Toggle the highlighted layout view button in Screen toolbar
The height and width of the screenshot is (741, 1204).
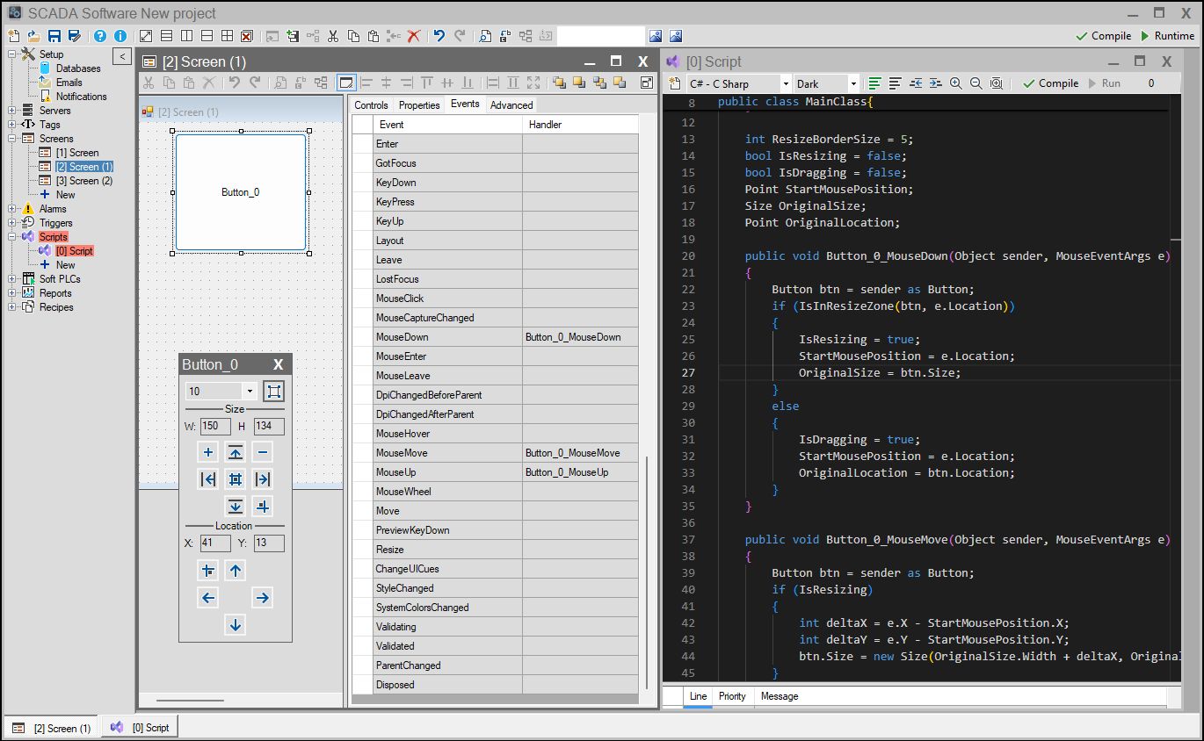(x=346, y=83)
